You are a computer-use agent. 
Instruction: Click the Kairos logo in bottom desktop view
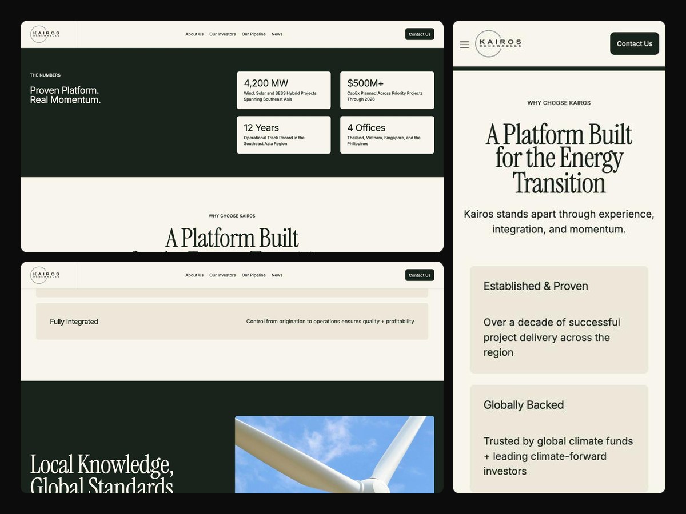click(x=45, y=275)
